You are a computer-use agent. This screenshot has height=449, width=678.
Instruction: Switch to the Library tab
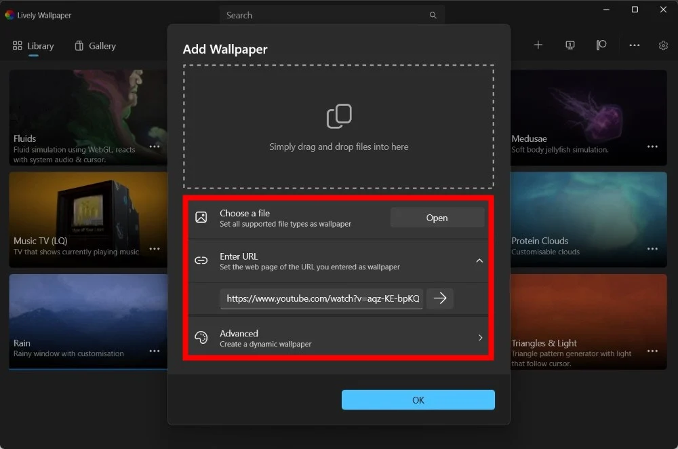(33, 46)
